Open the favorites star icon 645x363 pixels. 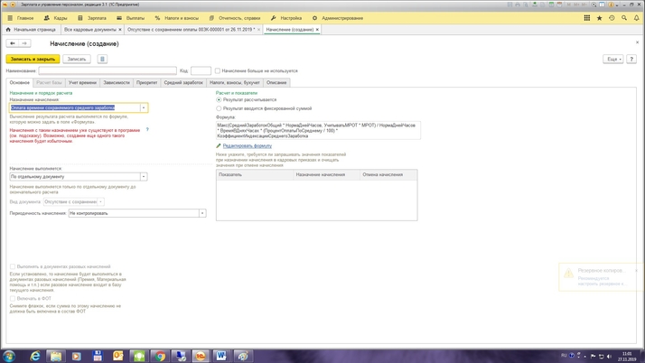click(x=599, y=18)
